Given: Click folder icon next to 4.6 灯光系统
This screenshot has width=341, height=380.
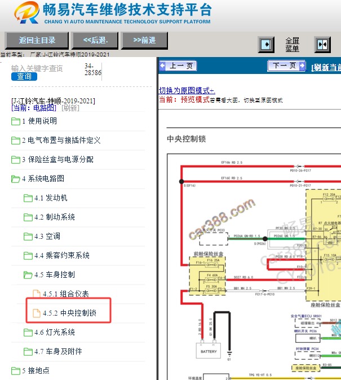Looking at the screenshot, I should click(x=28, y=332).
